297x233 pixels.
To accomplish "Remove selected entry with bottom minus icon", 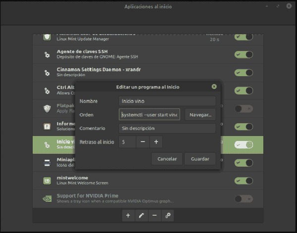I will click(154, 215).
